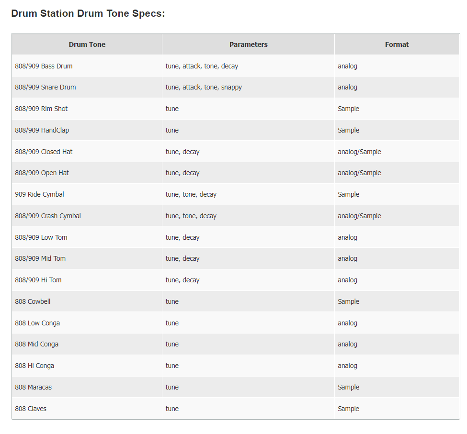Screen dimensions: 467x434
Task: Select the '808/909 Hi Tom' cell
Action: (87, 280)
